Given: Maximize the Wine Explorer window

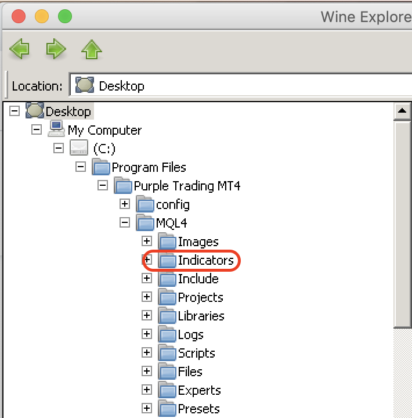Looking at the screenshot, I should click(65, 16).
